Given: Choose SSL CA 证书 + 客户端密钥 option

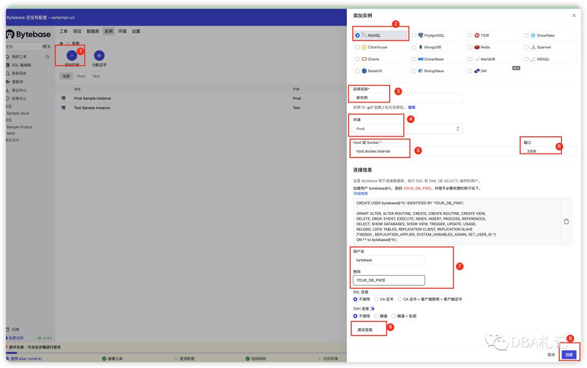Looking at the screenshot, I should point(429,299).
